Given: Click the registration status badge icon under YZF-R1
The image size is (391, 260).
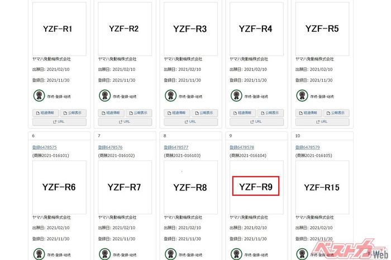Looking at the screenshot, I should click(x=39, y=96).
